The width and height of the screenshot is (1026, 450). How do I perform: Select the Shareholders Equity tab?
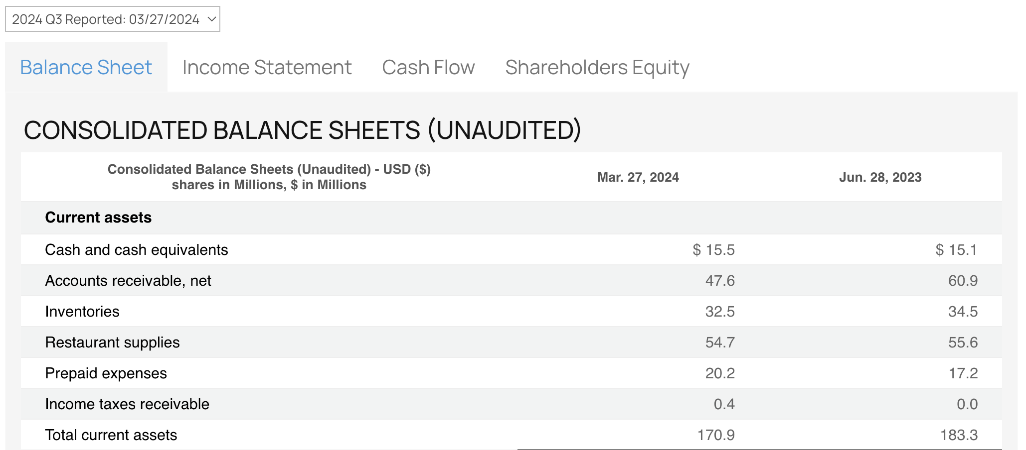pyautogui.click(x=597, y=67)
